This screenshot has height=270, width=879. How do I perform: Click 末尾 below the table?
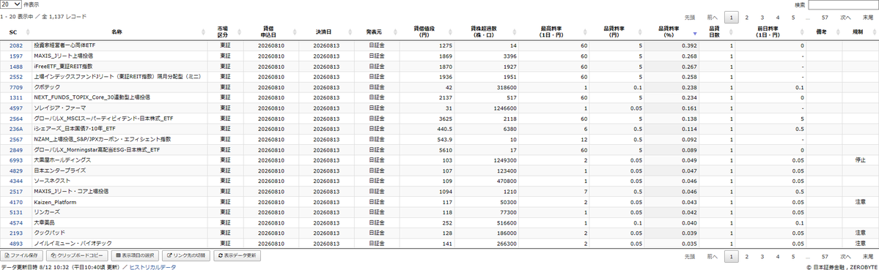[x=868, y=256]
